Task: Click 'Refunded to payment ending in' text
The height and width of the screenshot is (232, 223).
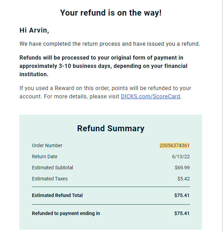Action: 66,213
